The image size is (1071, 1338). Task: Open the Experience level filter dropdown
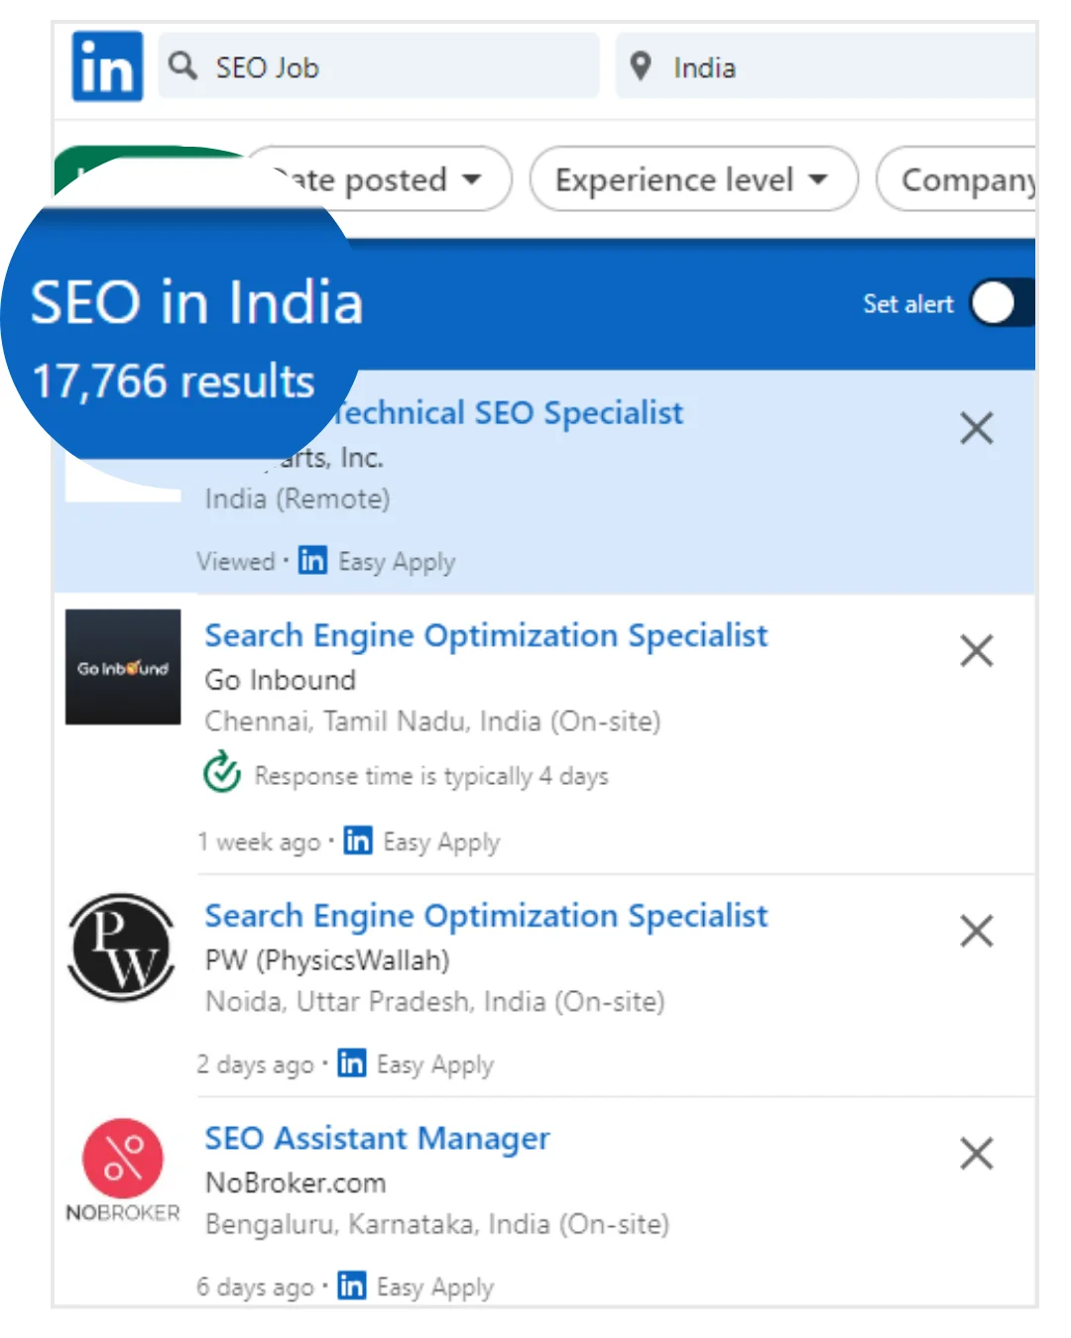tap(693, 179)
